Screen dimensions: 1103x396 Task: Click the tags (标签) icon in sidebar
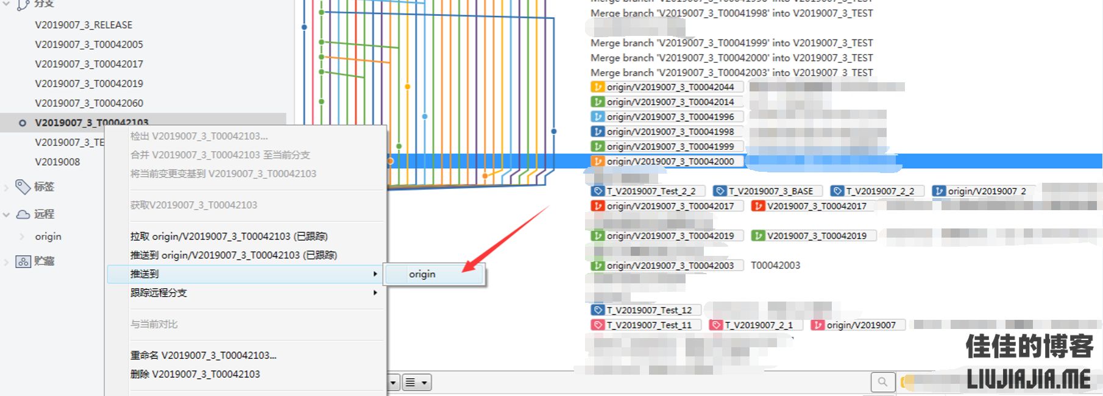(x=23, y=186)
